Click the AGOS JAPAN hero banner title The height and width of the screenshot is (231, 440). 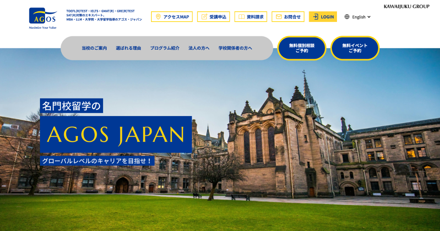[116, 134]
